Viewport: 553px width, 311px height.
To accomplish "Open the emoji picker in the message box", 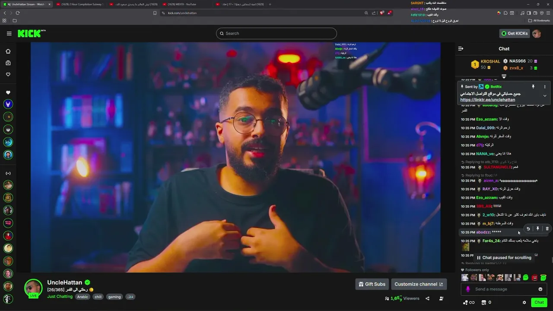I will (x=540, y=289).
